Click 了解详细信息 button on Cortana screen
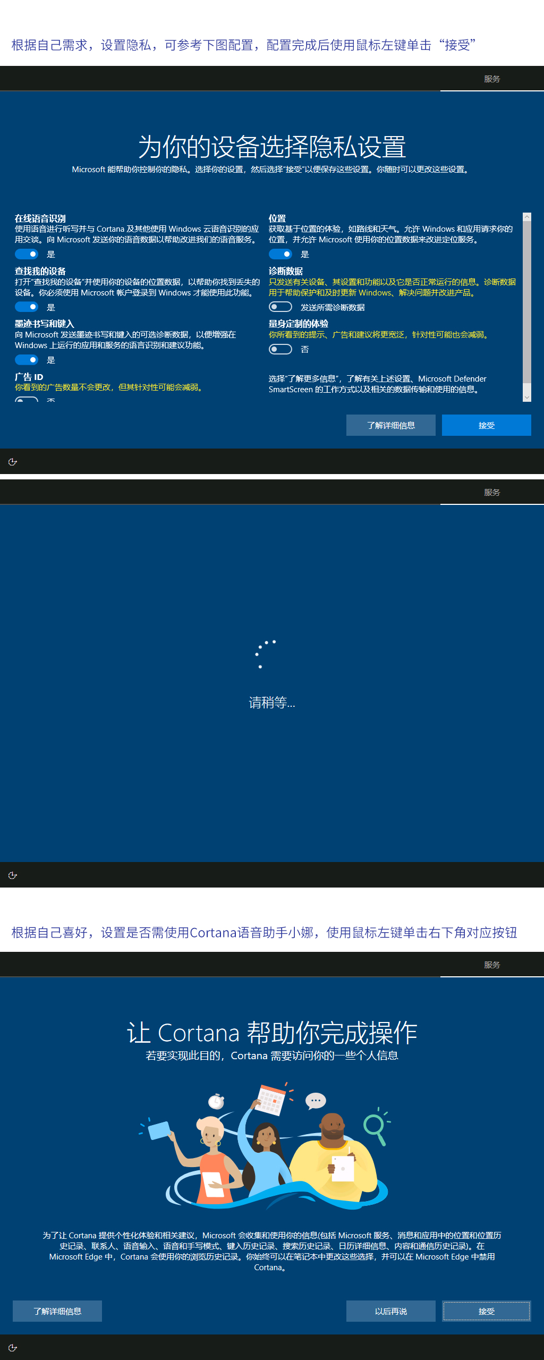The height and width of the screenshot is (1360, 544). tap(57, 1311)
